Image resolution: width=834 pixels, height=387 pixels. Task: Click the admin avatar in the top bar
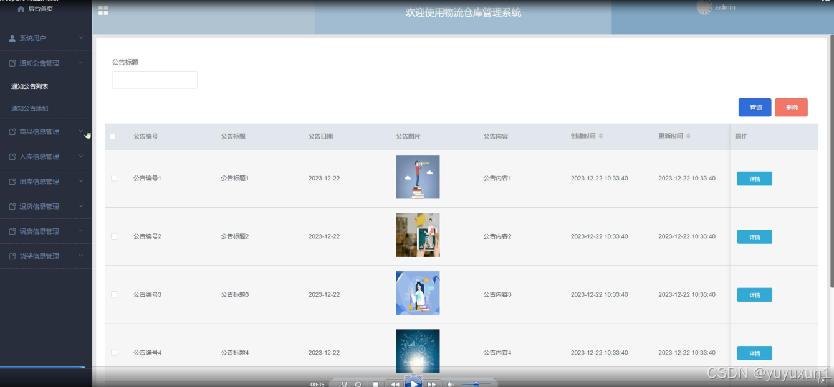tap(705, 7)
